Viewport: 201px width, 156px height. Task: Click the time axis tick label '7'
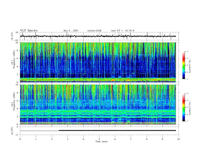(131, 139)
